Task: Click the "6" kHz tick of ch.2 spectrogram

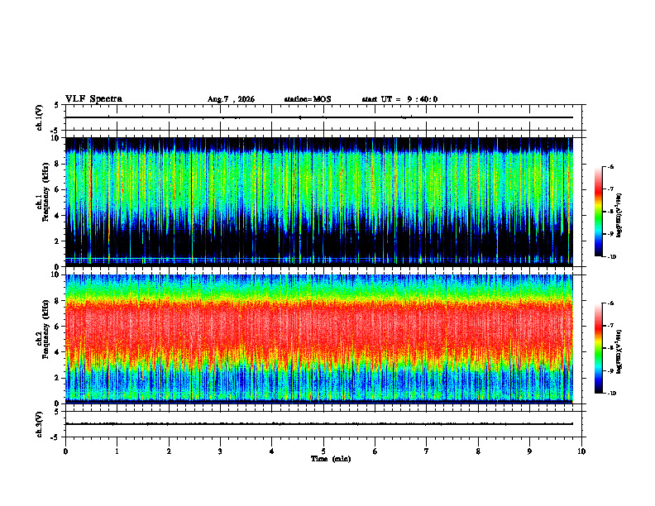Action: click(x=59, y=327)
